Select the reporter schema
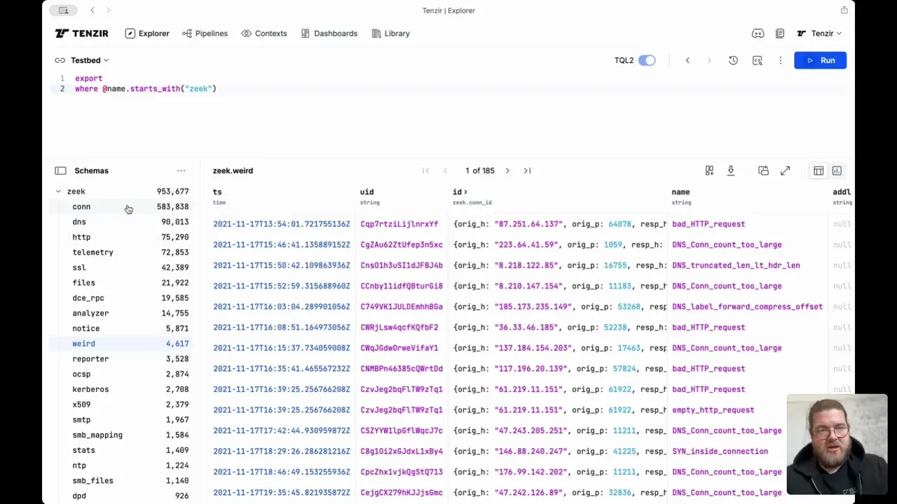This screenshot has height=504, width=897. (x=122, y=358)
